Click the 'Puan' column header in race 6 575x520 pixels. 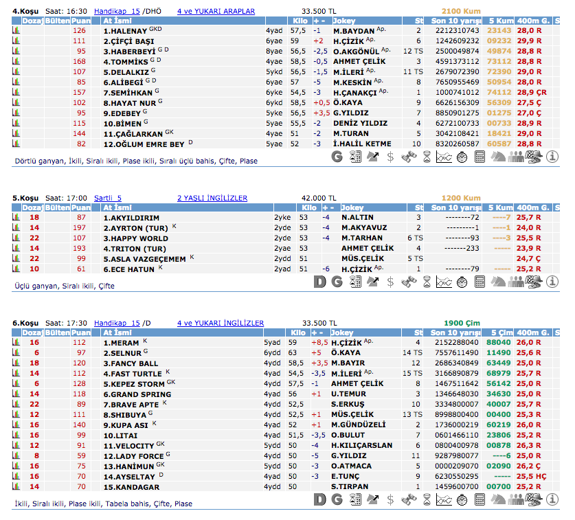[x=80, y=332]
